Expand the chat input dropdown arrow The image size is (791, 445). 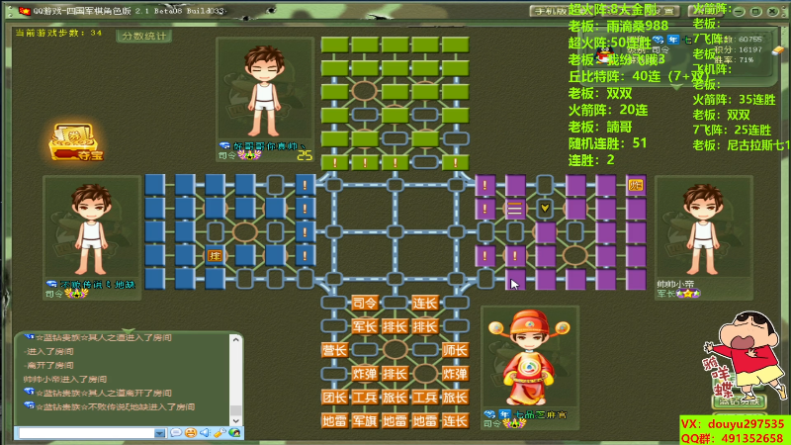point(160,433)
